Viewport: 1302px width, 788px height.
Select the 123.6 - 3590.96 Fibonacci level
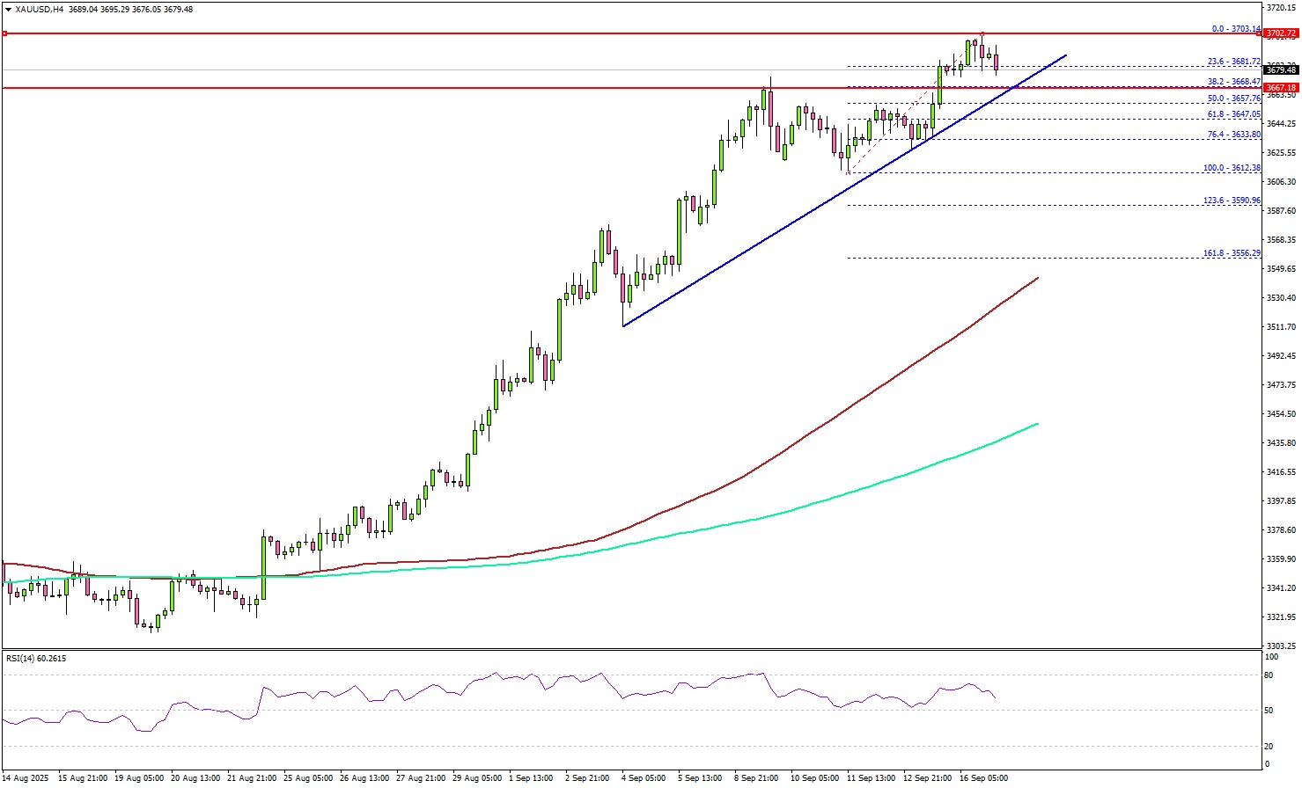(x=1232, y=201)
